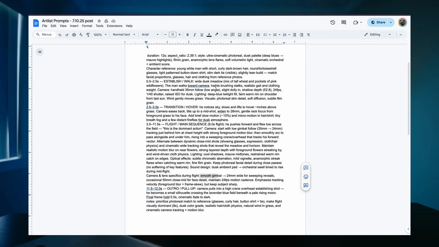Undo the last action
439x247 pixels.
[x=60, y=35]
